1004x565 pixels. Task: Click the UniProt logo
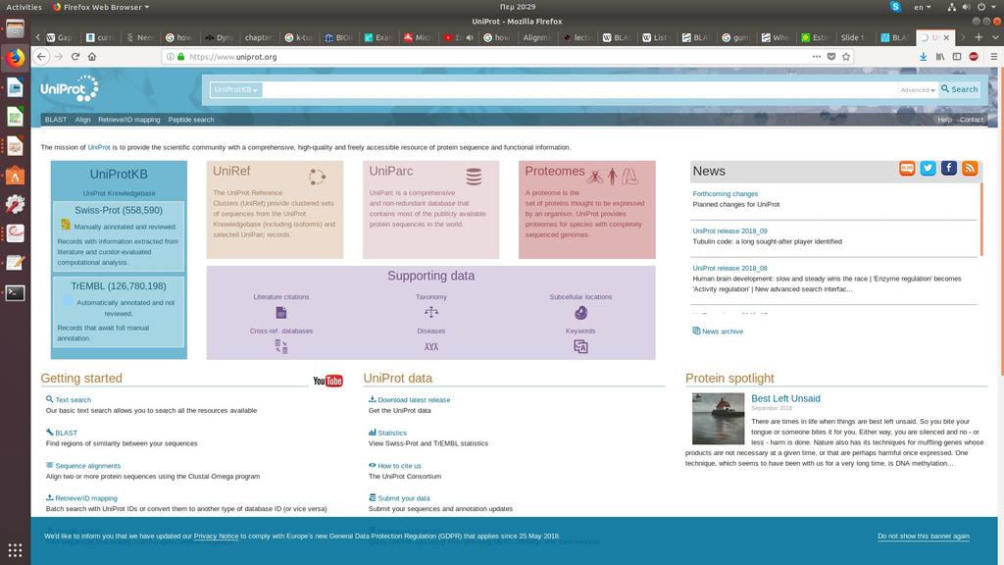(70, 89)
